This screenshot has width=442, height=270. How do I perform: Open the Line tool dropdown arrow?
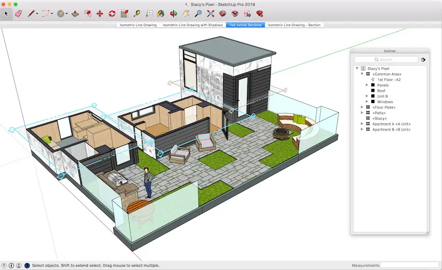(x=37, y=14)
